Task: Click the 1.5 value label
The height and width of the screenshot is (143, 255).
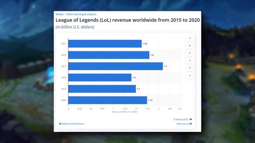Action: tap(138, 89)
